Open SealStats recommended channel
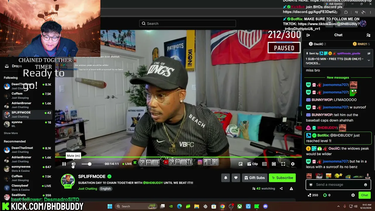The width and height of the screenshot is (375, 211). (x=28, y=197)
